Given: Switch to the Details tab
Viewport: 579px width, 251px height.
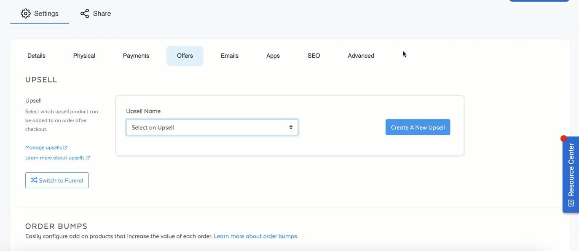Looking at the screenshot, I should (x=36, y=56).
